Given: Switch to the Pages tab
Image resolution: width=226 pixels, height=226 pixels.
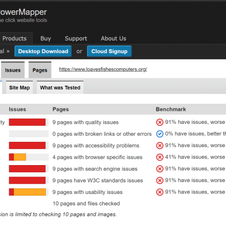Looking at the screenshot, I should 40,70.
